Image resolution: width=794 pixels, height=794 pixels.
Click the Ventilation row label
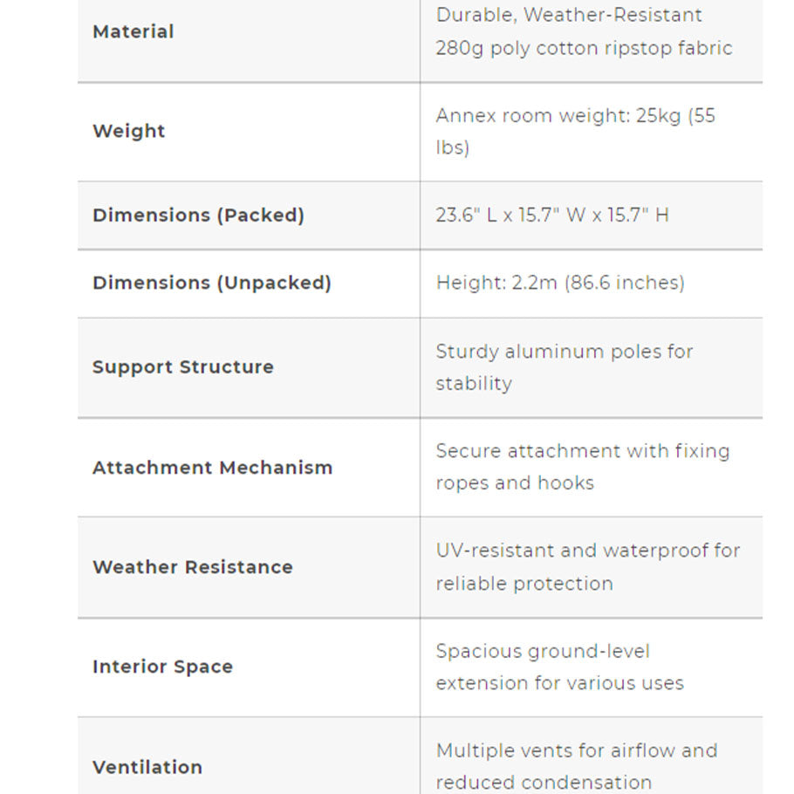[x=147, y=767]
